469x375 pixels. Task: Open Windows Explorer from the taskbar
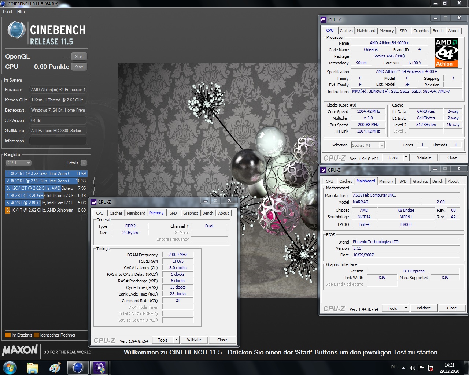(x=33, y=368)
